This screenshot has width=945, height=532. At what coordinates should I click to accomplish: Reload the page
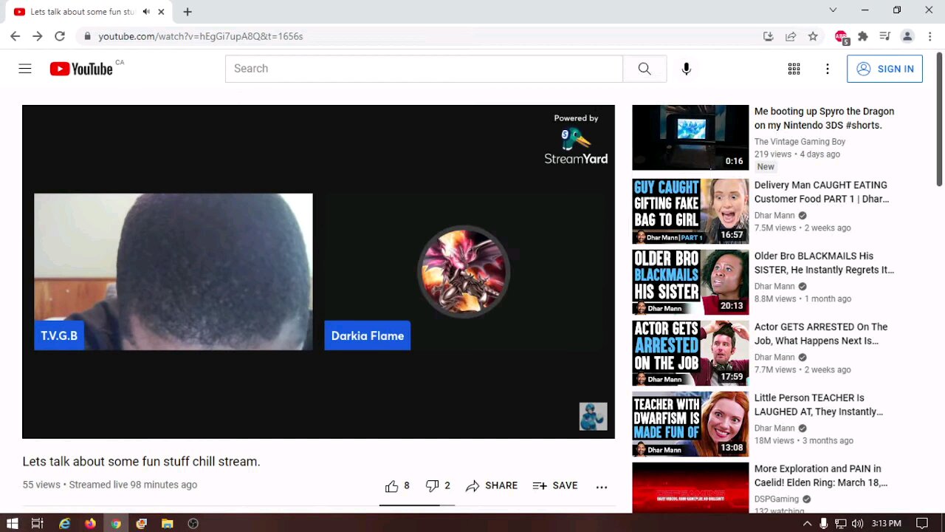click(x=60, y=36)
